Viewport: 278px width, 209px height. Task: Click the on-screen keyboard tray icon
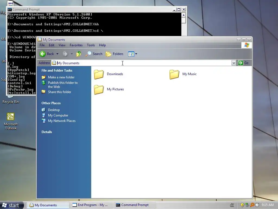click(232, 205)
